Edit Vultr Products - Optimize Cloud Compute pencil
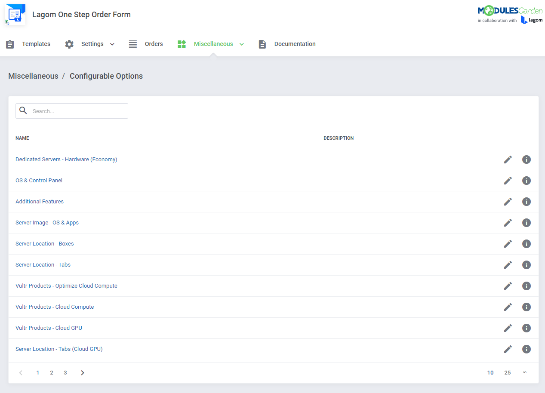 pos(508,286)
